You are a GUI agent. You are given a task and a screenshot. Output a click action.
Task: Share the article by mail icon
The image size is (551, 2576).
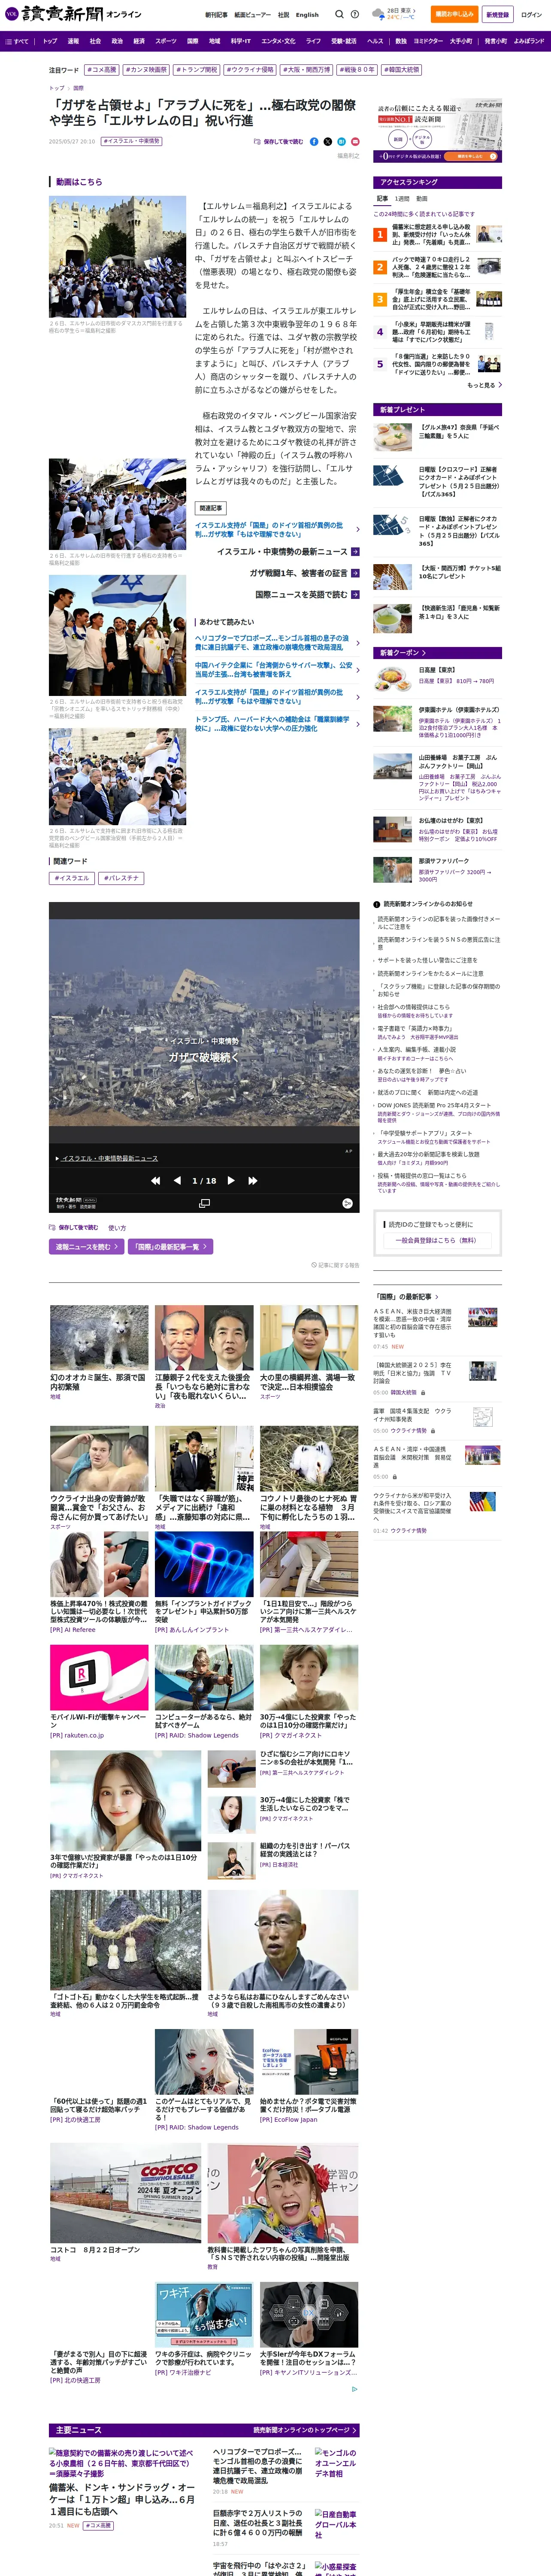tap(355, 142)
